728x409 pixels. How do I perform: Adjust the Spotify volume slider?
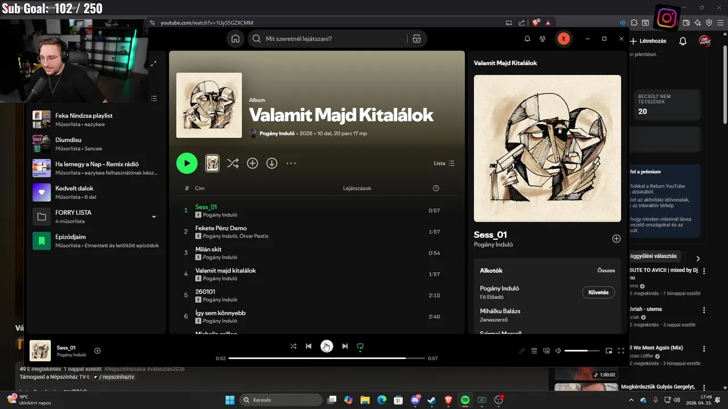(582, 351)
